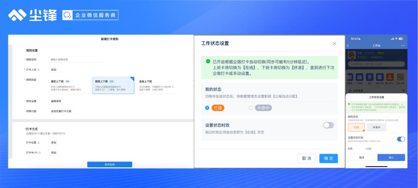Tap the back arrow in the mobile 工作台 header
This screenshot has height=188, width=418.
pyautogui.click(x=348, y=46)
